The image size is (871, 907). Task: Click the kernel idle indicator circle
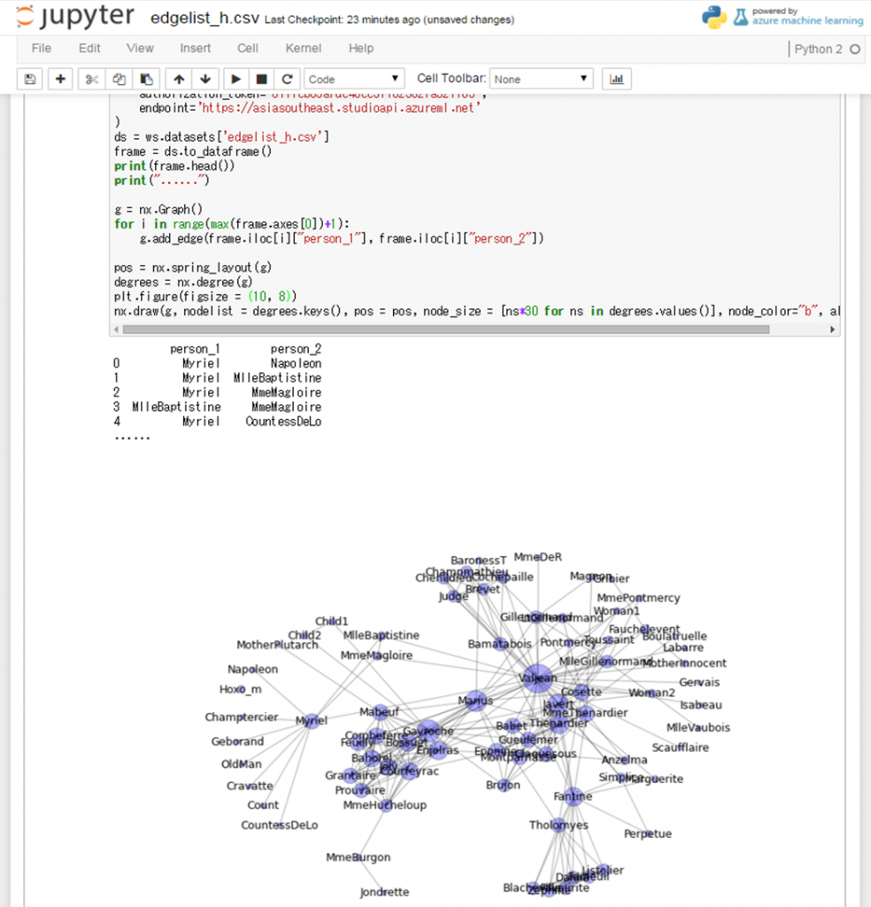[x=855, y=50]
